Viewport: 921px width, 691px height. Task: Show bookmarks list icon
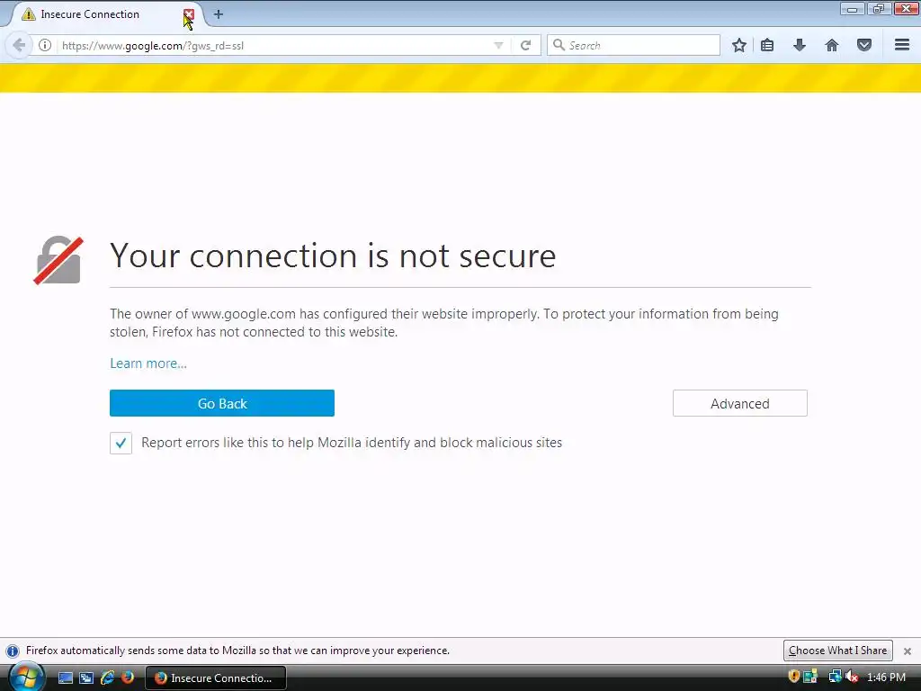767,45
